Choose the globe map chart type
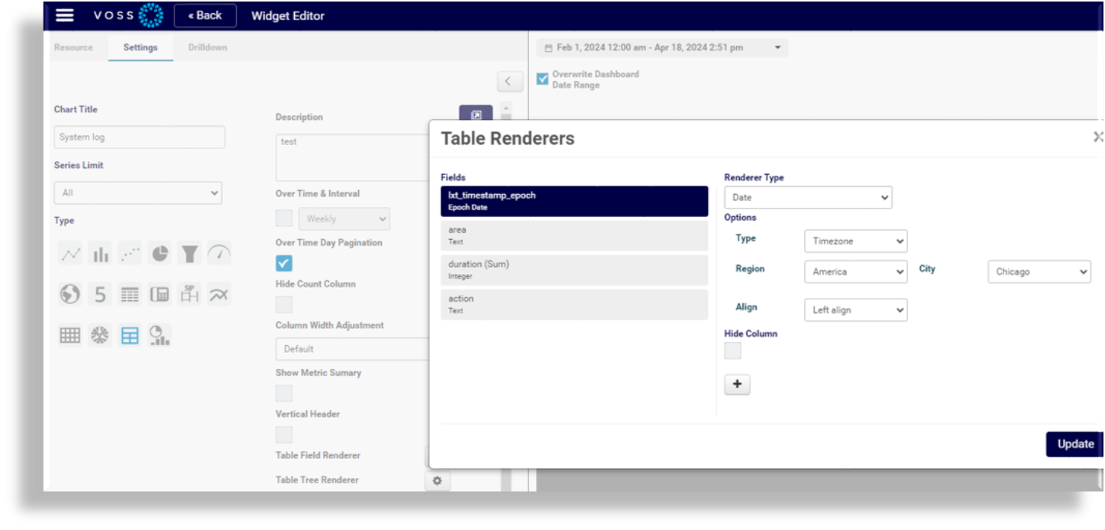The image size is (1105, 530). point(70,295)
